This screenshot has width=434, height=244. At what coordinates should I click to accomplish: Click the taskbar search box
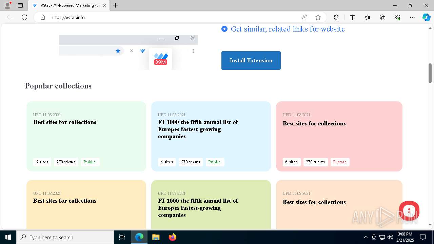(65, 237)
